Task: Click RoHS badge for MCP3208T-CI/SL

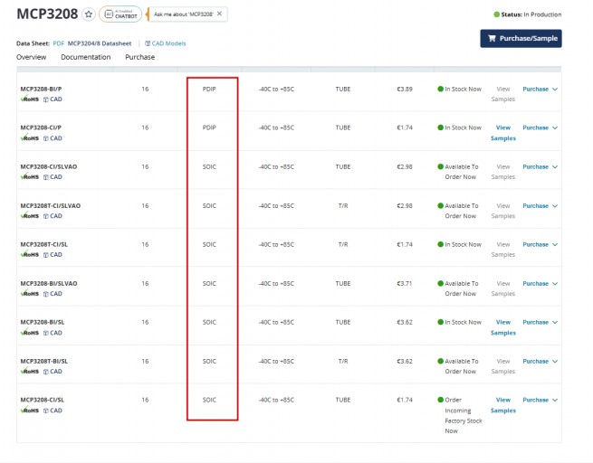Action: [x=30, y=254]
